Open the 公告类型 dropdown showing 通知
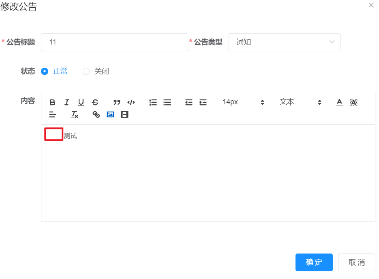Image resolution: width=379 pixels, height=279 pixels. (285, 42)
